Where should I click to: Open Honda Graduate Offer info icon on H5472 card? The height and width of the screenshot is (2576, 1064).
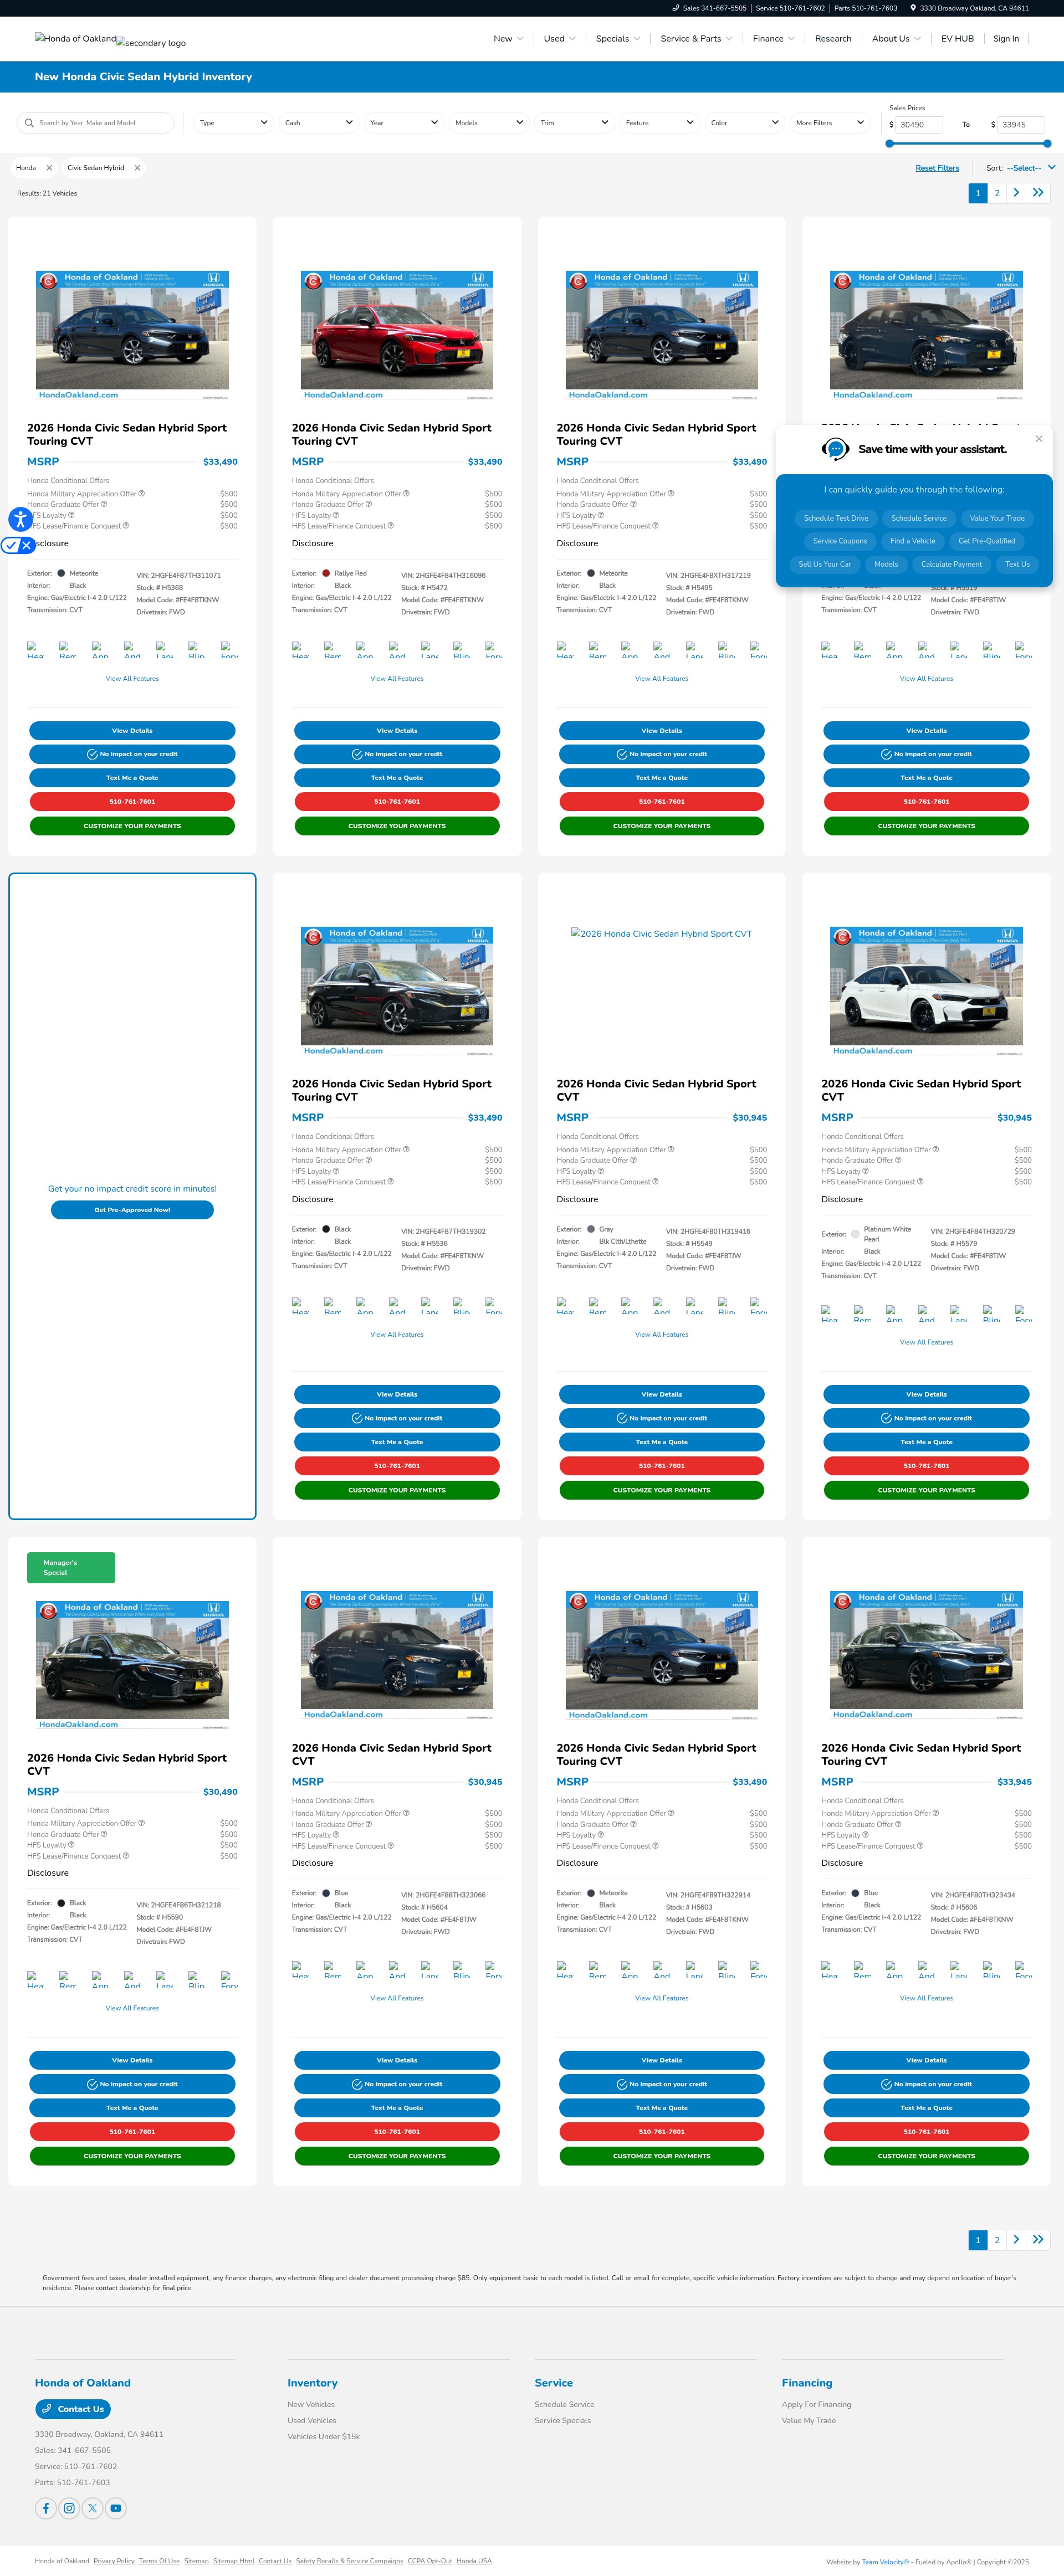click(x=368, y=504)
